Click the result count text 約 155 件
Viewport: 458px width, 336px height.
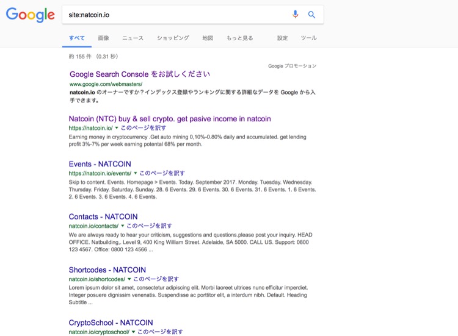tap(80, 56)
